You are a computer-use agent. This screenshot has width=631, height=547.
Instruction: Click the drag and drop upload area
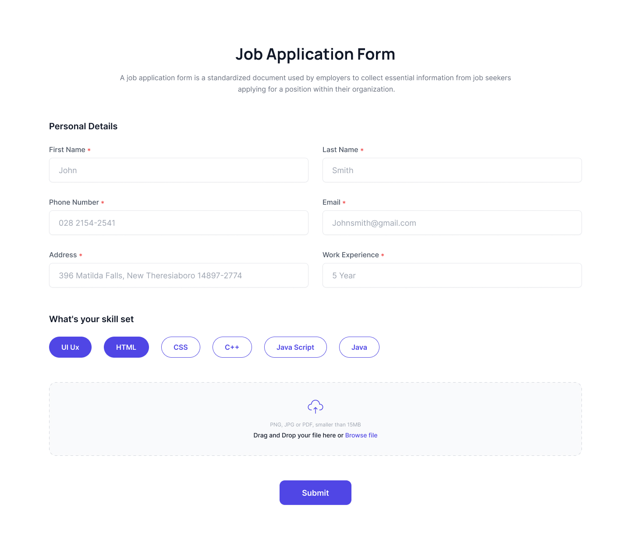[x=175, y=419]
